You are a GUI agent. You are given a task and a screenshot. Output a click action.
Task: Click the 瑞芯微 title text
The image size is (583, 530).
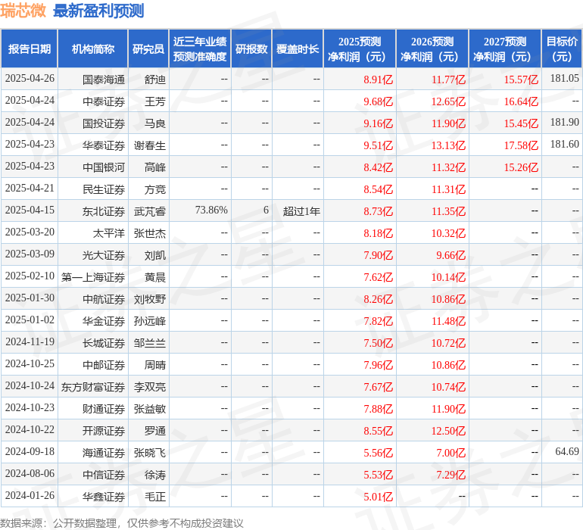pos(23,11)
